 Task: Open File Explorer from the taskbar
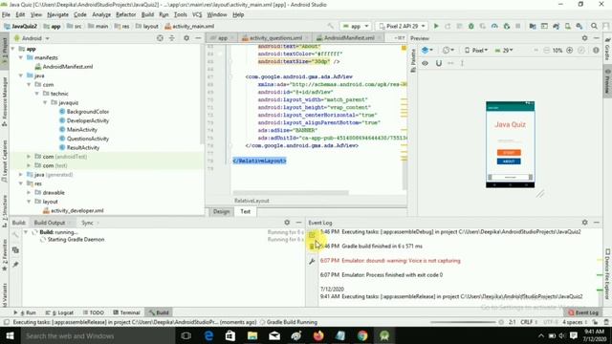point(252,335)
